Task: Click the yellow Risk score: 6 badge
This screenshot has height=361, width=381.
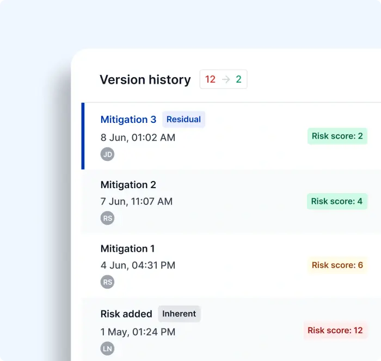Action: 337,265
